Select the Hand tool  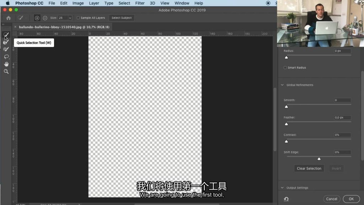[6, 64]
